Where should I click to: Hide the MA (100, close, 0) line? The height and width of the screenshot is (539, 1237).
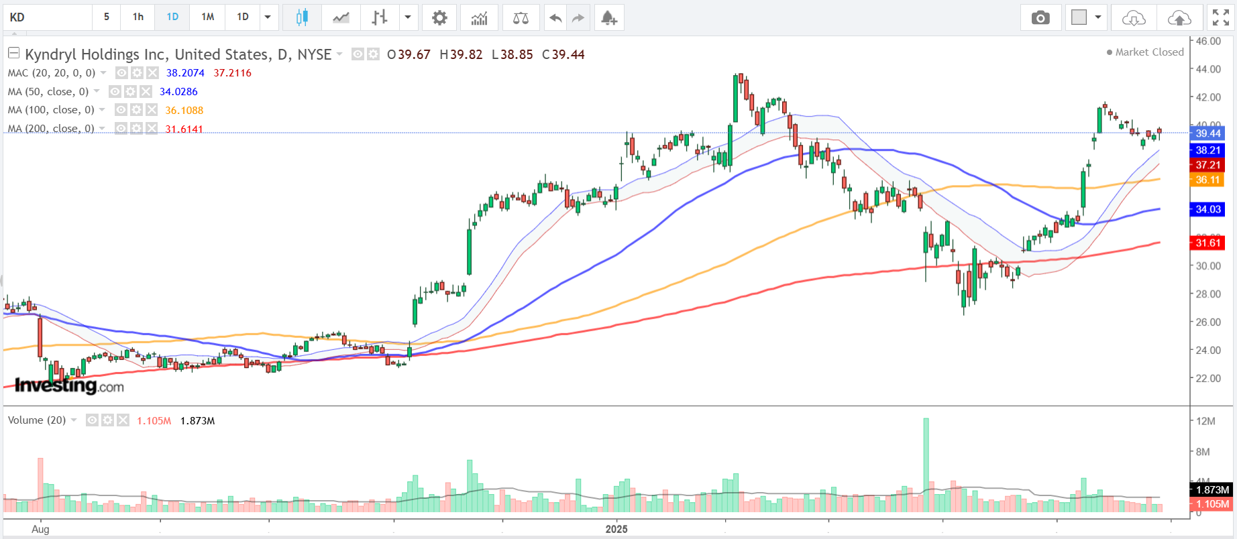pyautogui.click(x=121, y=110)
